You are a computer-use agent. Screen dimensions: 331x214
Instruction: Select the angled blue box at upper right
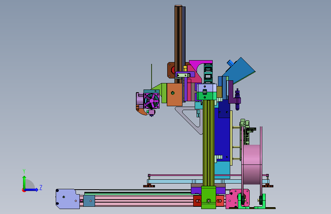pos(240,70)
